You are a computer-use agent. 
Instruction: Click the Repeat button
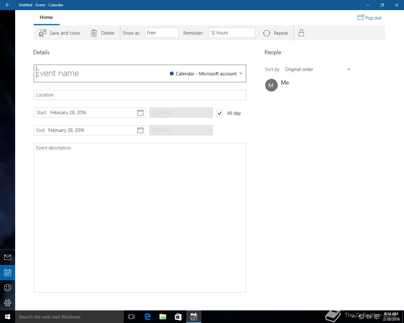pyautogui.click(x=276, y=33)
